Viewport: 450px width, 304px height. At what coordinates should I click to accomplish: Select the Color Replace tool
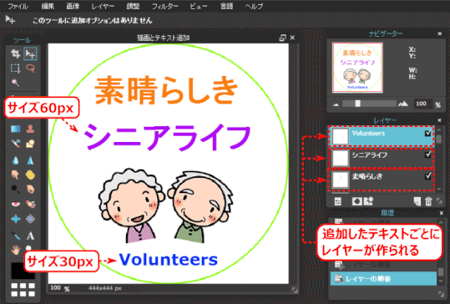click(x=15, y=143)
